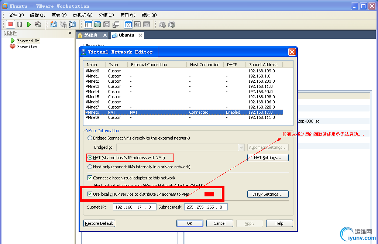This screenshot has width=378, height=244.
Task: Toggle Connect a host virtual adapter checkbox
Action: coord(90,178)
